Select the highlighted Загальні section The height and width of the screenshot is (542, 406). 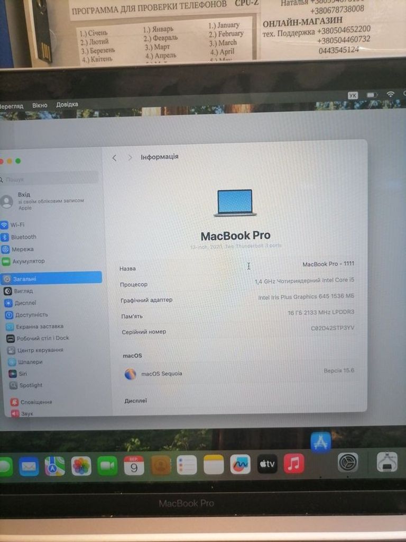pyautogui.click(x=51, y=278)
